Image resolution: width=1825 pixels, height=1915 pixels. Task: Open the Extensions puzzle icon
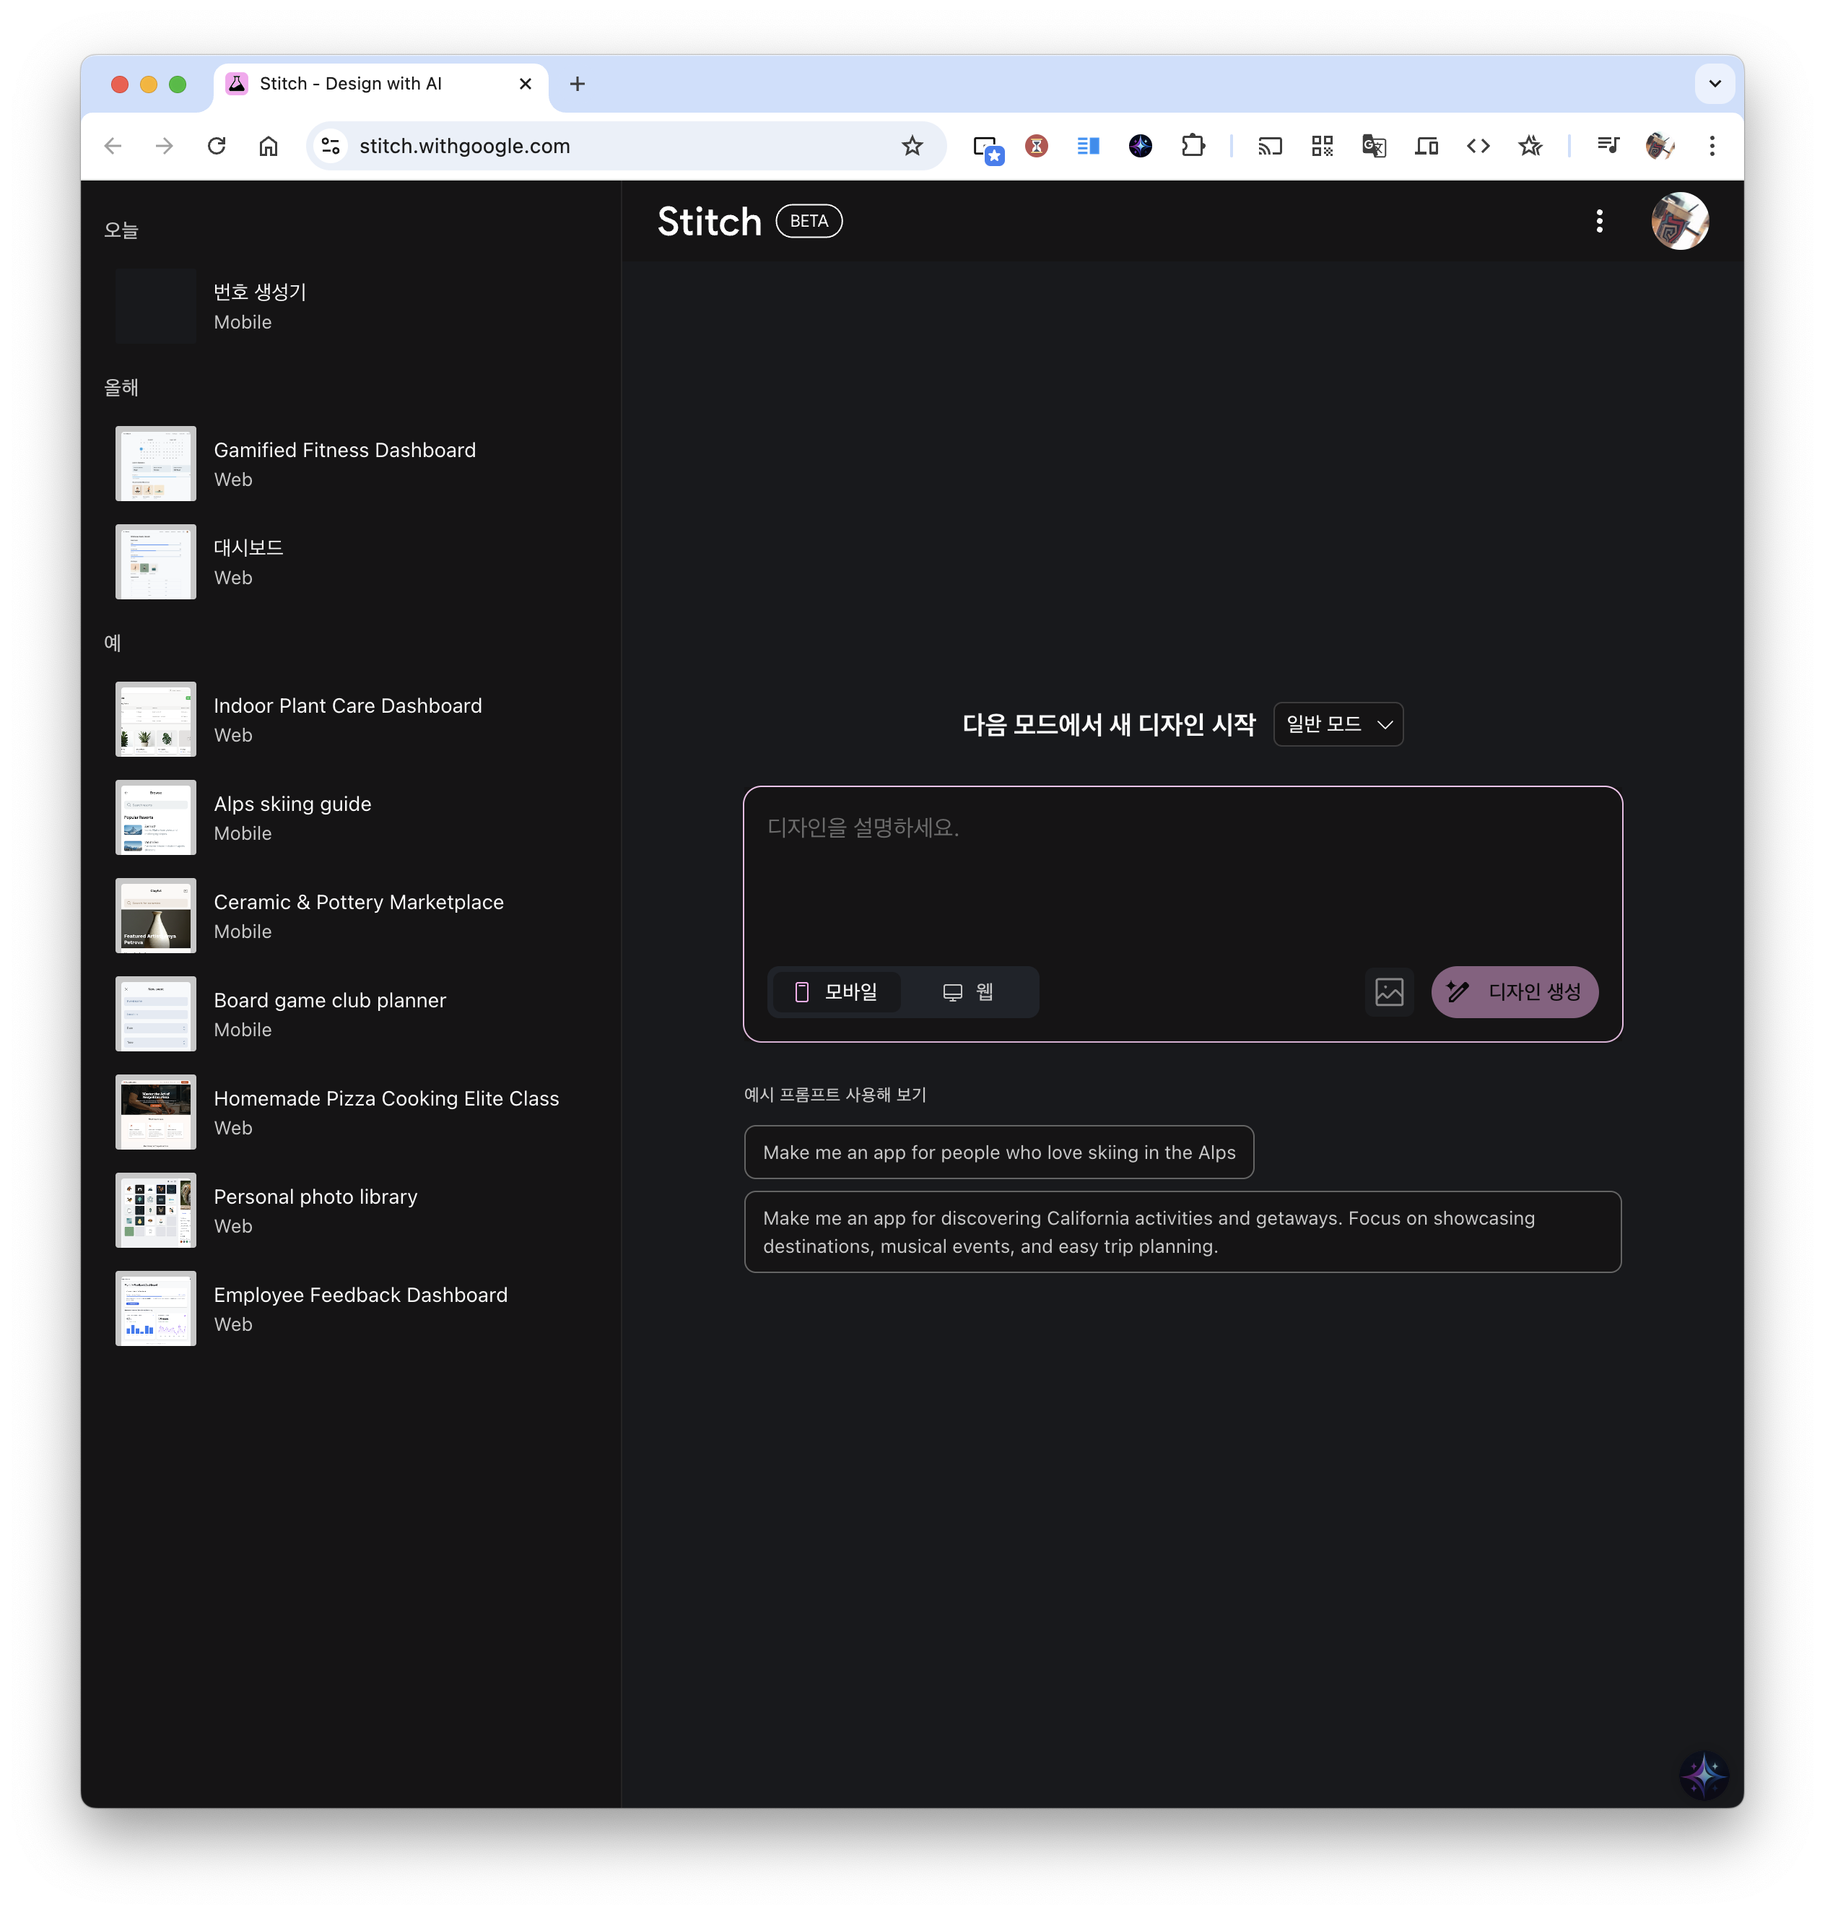[1193, 146]
